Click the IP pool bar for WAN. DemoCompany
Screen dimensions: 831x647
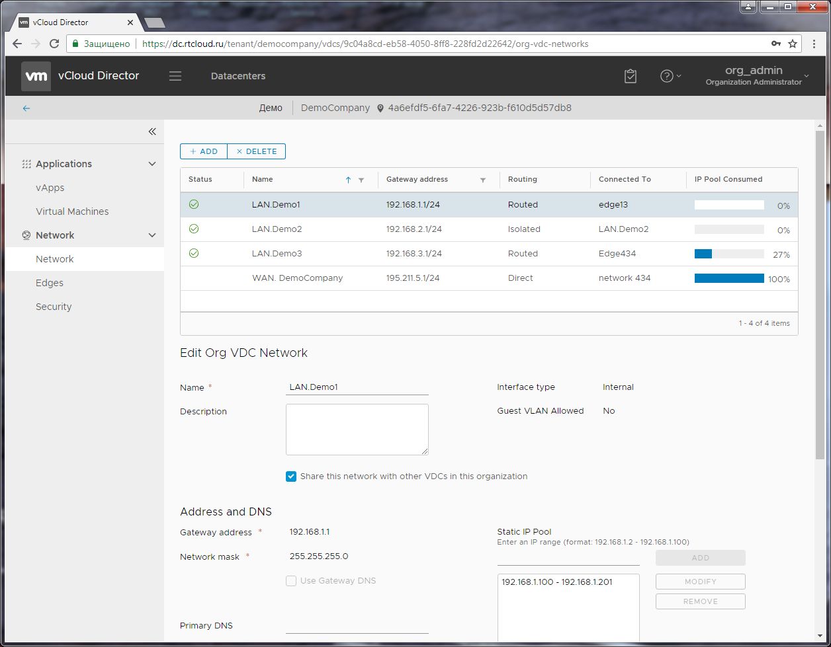point(729,278)
